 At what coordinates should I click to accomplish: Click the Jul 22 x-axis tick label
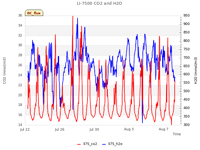(25, 129)
